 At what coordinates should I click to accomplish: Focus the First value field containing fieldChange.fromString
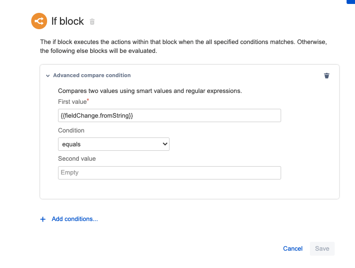169,115
